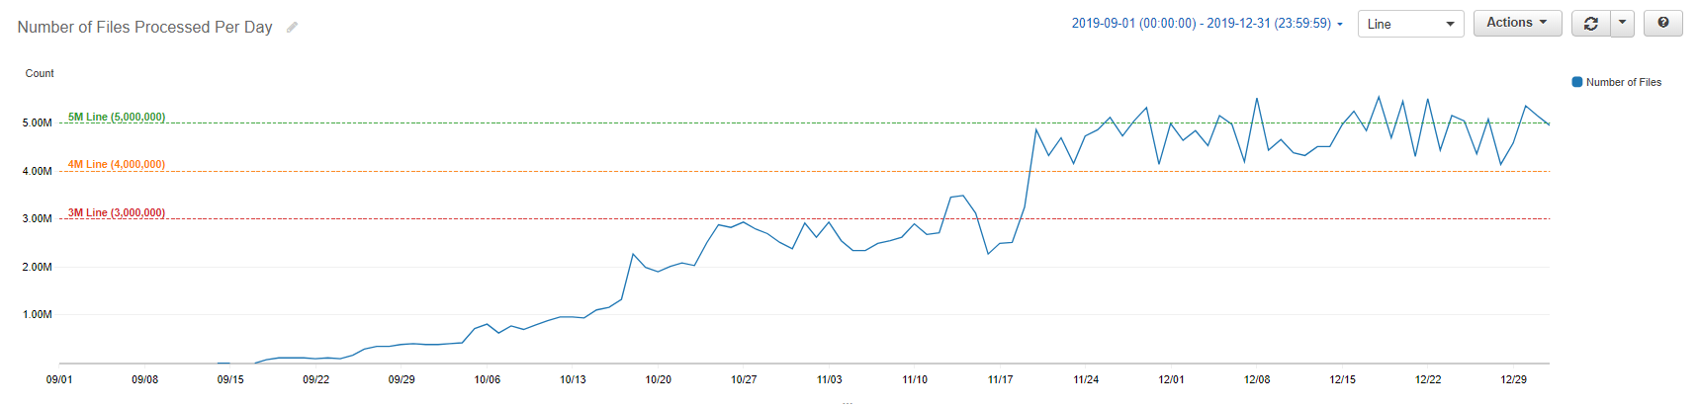Click the blue Number of Files legend swatch
This screenshot has height=407, width=1699.
coord(1577,83)
